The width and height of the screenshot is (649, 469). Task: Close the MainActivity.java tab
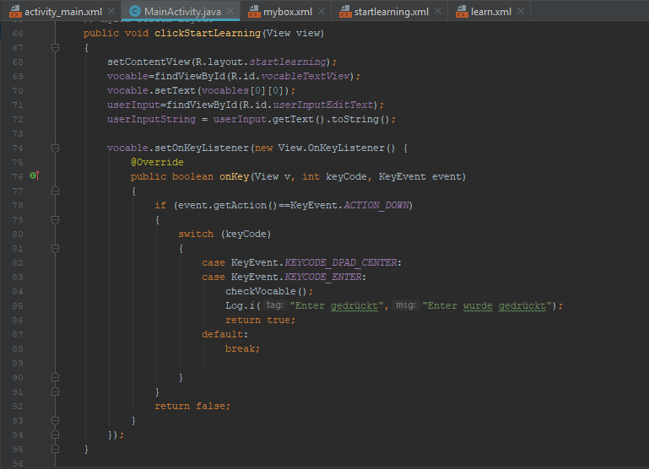[230, 12]
